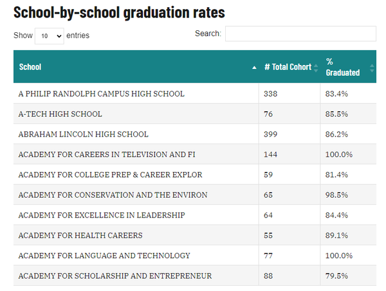Select Academy for Excellence in Leadership row

pyautogui.click(x=102, y=215)
